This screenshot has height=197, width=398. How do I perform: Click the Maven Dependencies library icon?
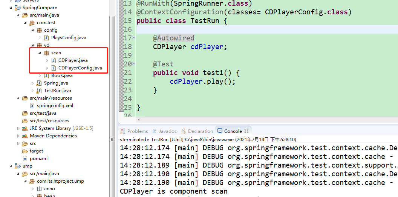coord(25,136)
